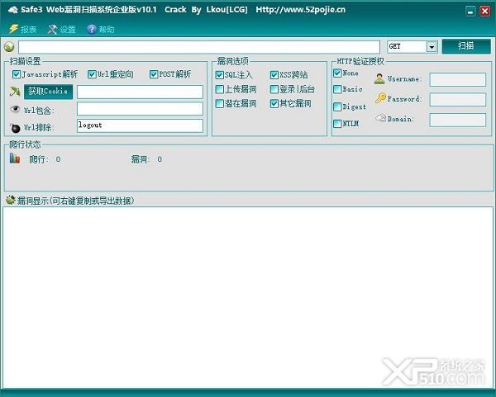Enable NTLM HTTP authentication checkbox
Viewport: 496px width, 397px height.
pyautogui.click(x=337, y=124)
